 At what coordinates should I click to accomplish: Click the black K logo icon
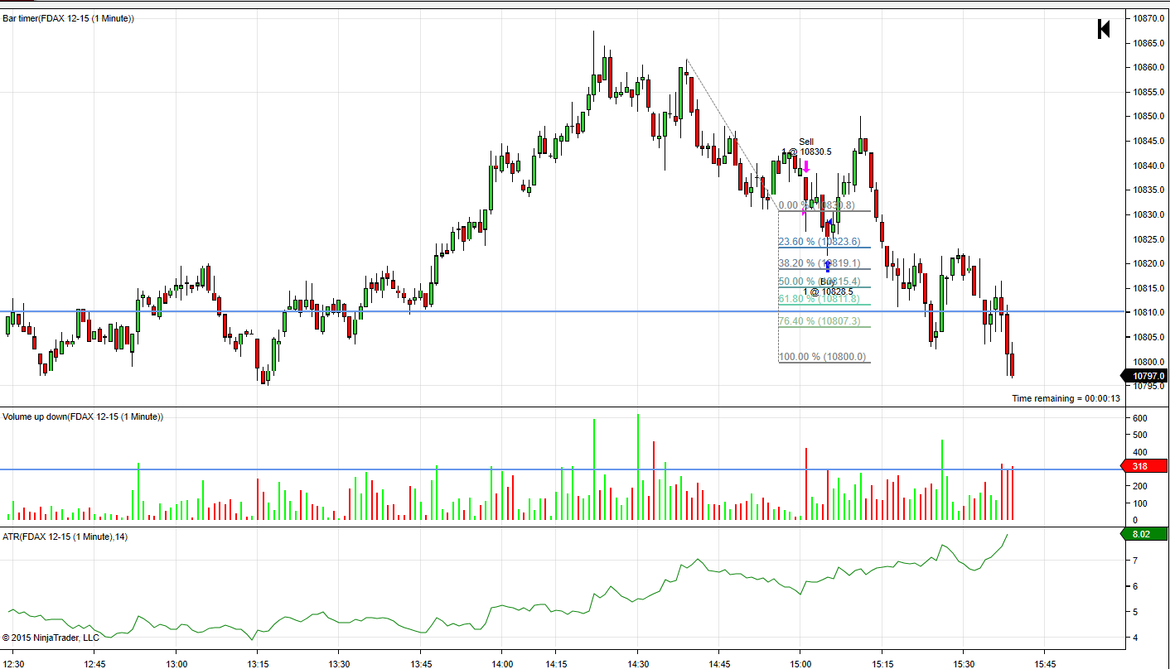point(1104,29)
